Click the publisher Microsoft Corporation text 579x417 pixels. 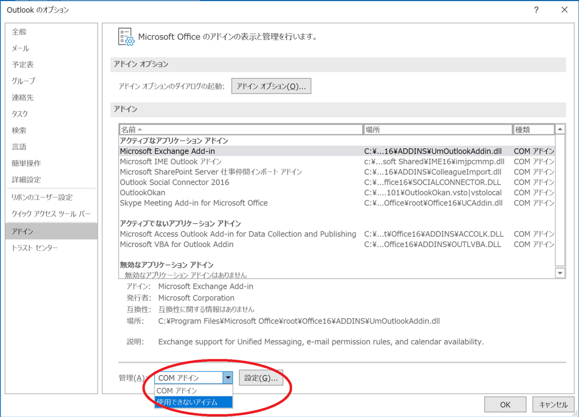pos(196,298)
